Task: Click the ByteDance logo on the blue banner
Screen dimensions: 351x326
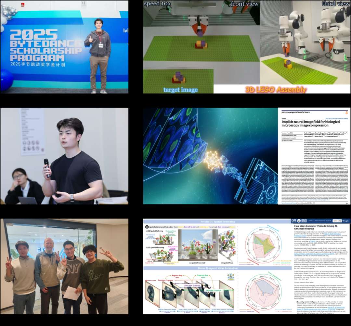Action: tap(125, 30)
